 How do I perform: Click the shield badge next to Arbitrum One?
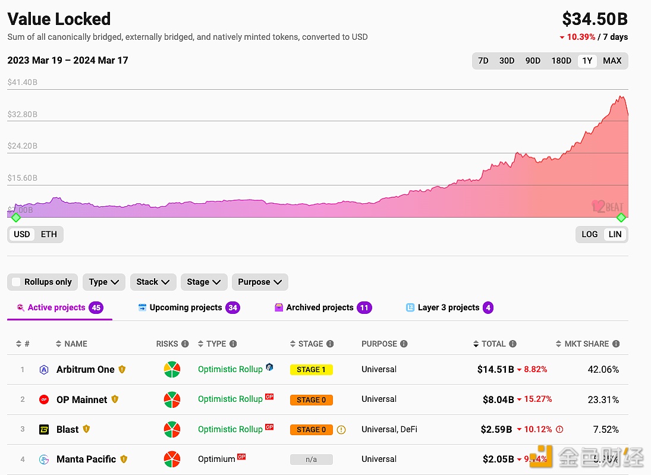122,369
